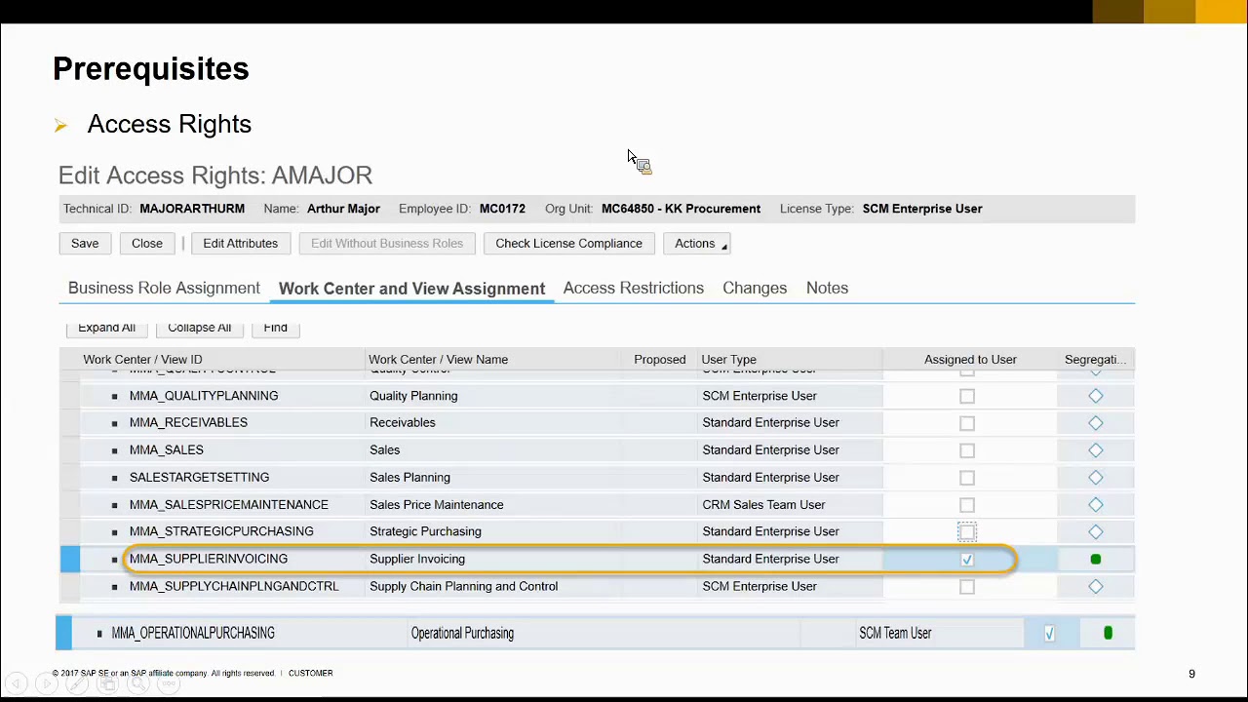Uncheck Assigned to User for Operational Purchasing

[1049, 634]
